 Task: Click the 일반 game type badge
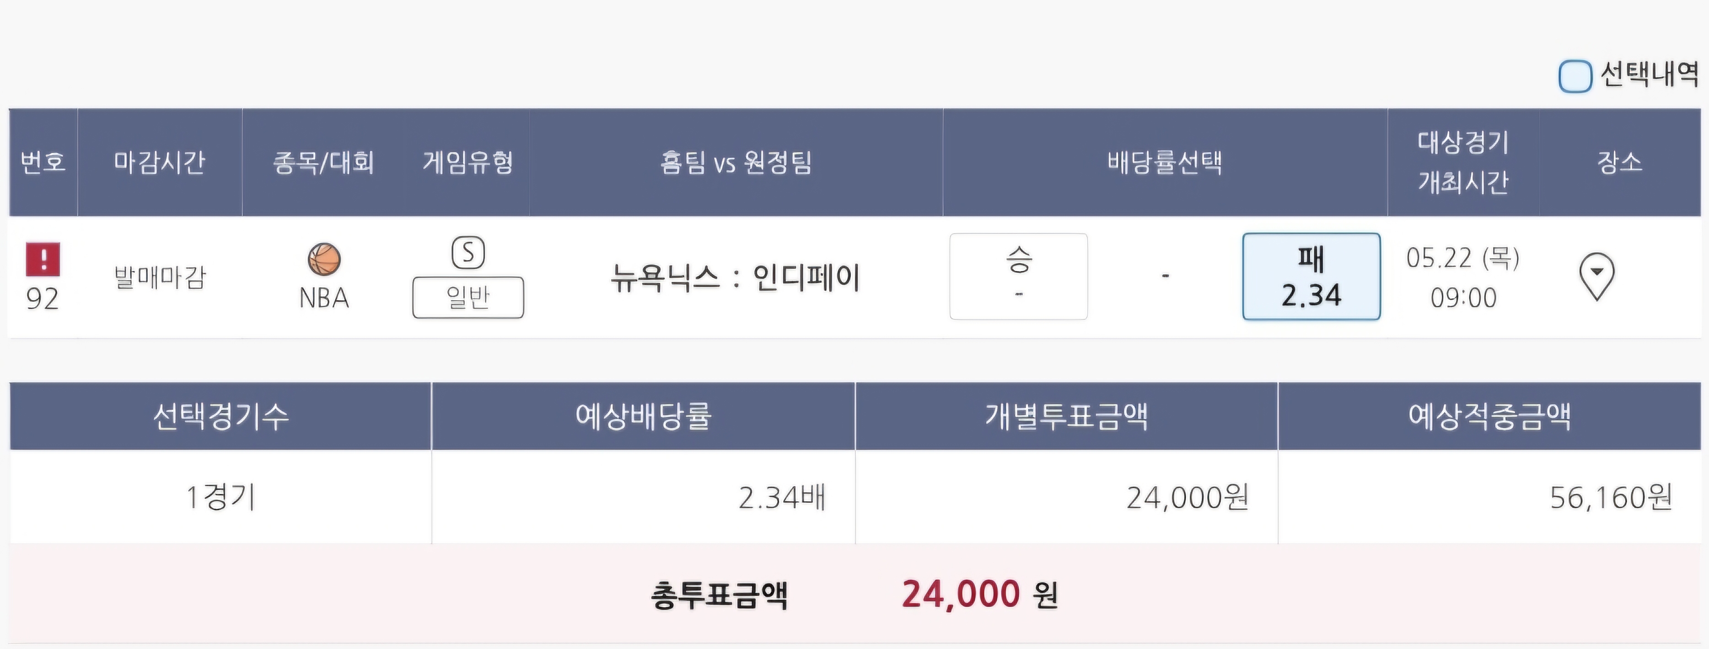[468, 298]
